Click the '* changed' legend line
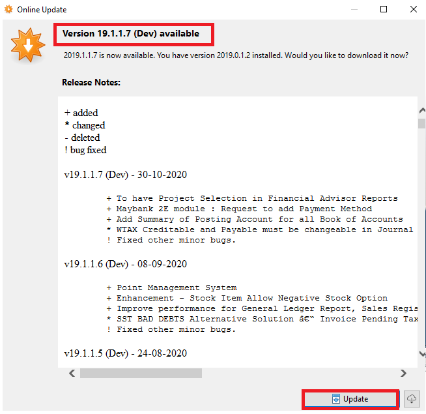This screenshot has height=414, width=426. click(x=85, y=125)
